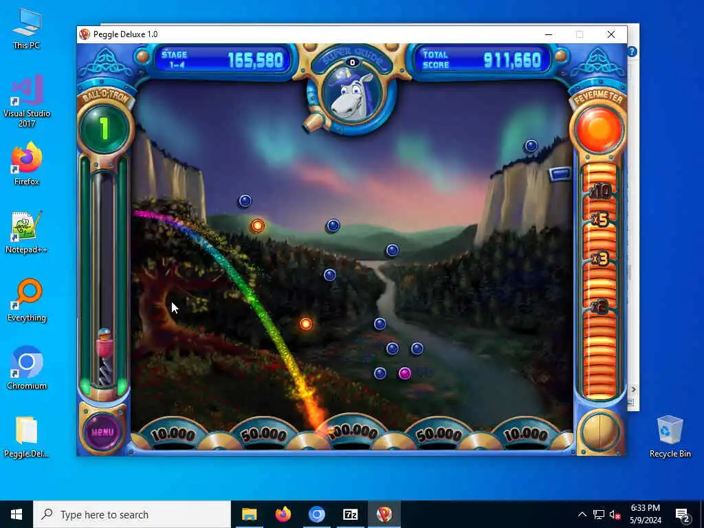
Task: Focus the taskbar search box
Action: click(x=132, y=514)
